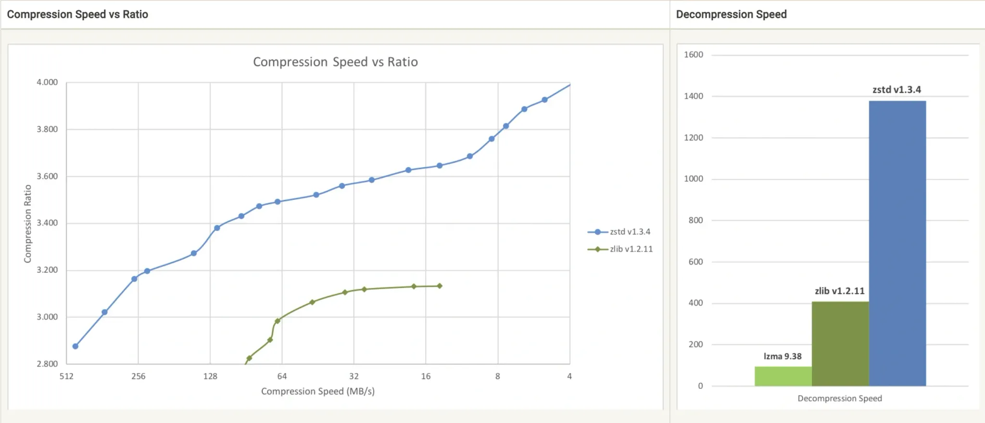Click the 'Compression Speed (MB/s)' axis title
Screen dimensions: 985x423
tap(318, 391)
